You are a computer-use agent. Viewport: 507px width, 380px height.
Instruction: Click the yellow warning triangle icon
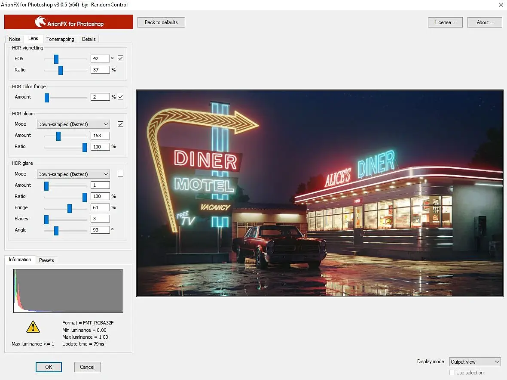[33, 327]
